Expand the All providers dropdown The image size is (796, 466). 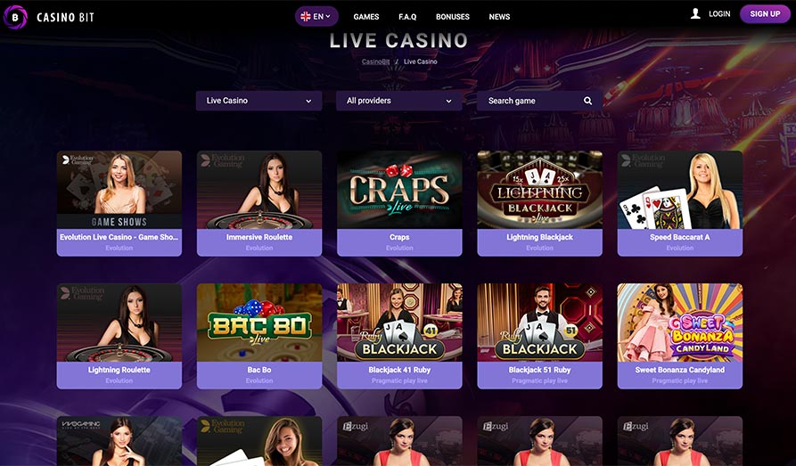[399, 101]
